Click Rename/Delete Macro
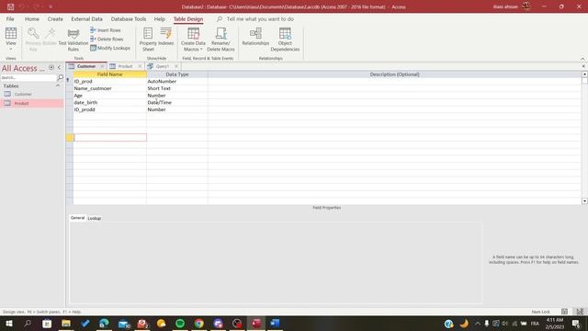Image resolution: width=588 pixels, height=331 pixels. [x=220, y=39]
